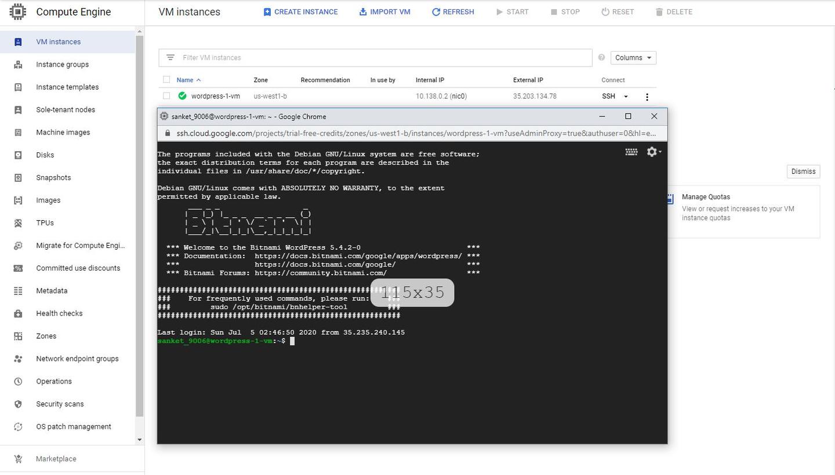Image resolution: width=835 pixels, height=475 pixels.
Task: Click the Migrate for Compute Engine icon
Action: click(18, 245)
